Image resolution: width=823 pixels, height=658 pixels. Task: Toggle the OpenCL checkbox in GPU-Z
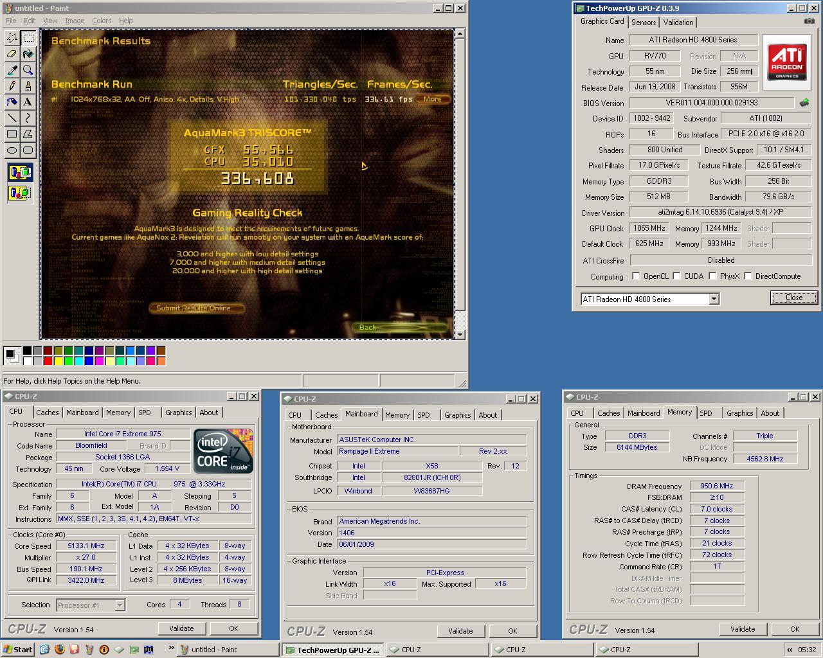pyautogui.click(x=636, y=276)
